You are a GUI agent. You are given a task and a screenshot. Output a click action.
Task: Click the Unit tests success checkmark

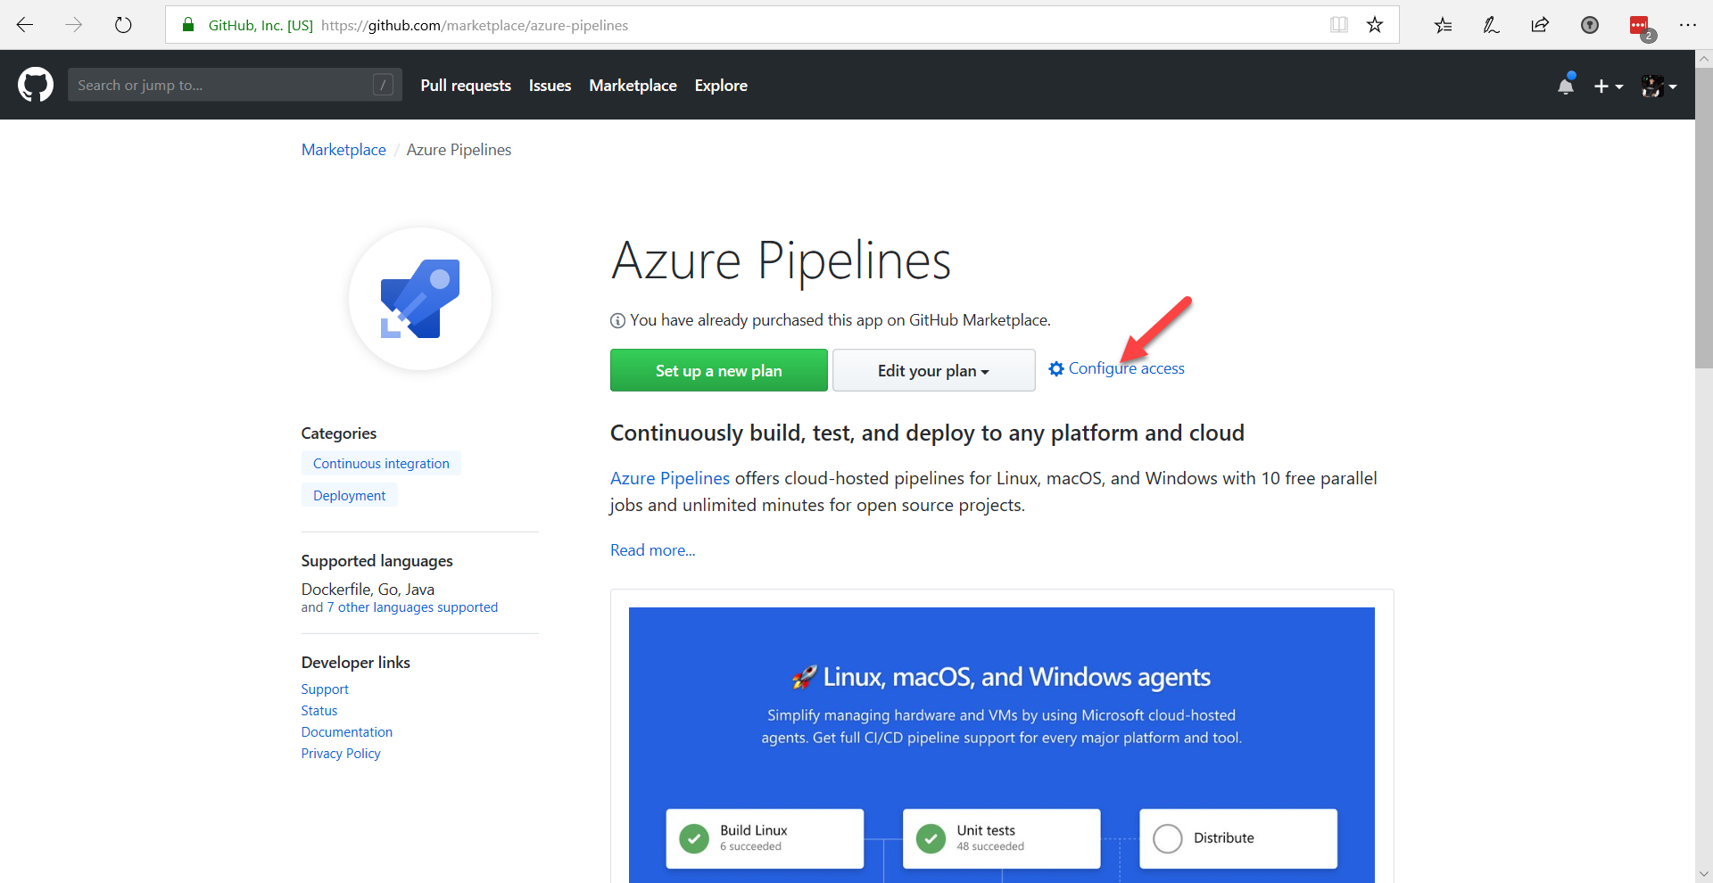coord(931,838)
